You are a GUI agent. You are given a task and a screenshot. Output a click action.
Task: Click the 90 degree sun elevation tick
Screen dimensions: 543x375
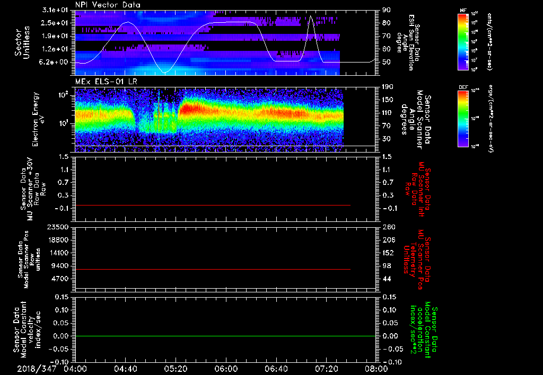pos(387,10)
